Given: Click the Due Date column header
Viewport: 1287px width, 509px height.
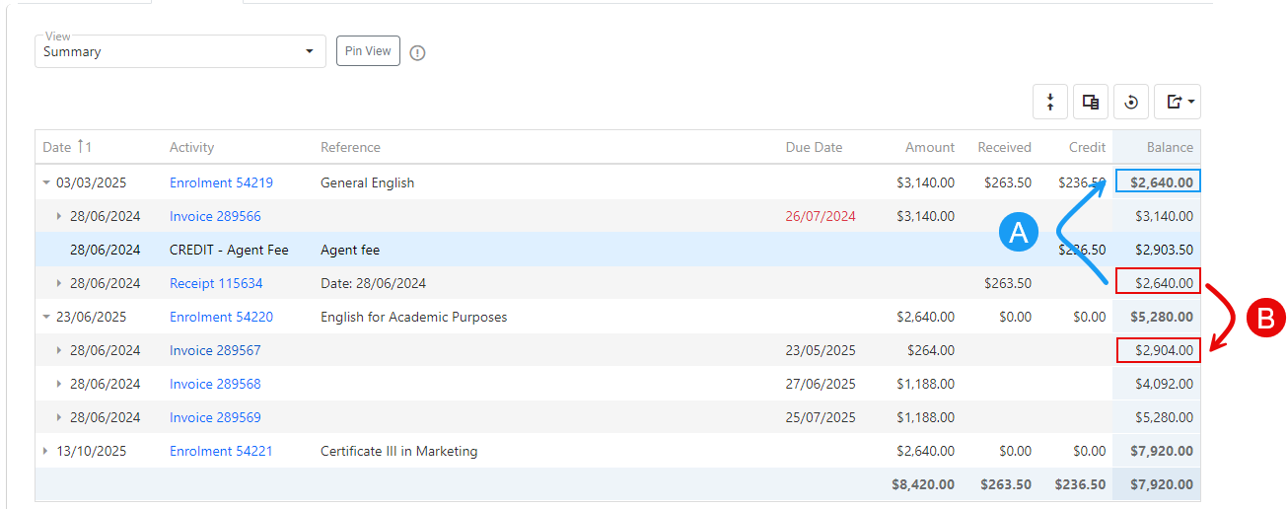Looking at the screenshot, I should [814, 147].
